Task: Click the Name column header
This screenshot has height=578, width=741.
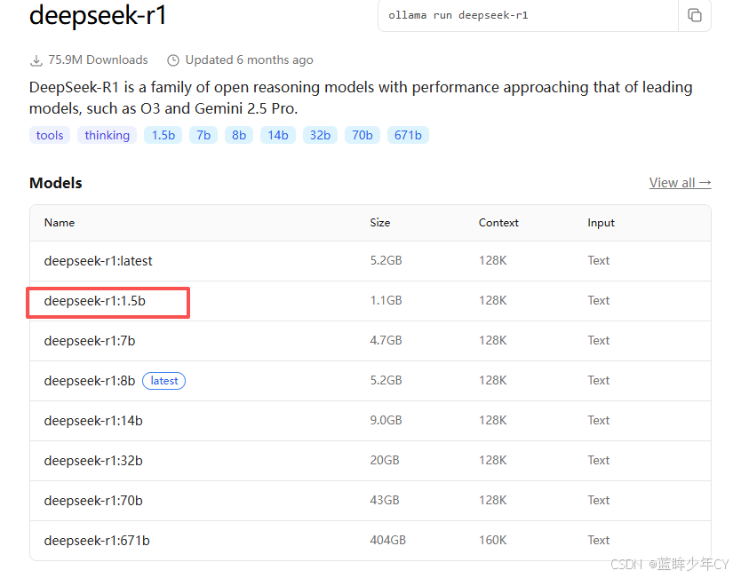Action: [60, 223]
